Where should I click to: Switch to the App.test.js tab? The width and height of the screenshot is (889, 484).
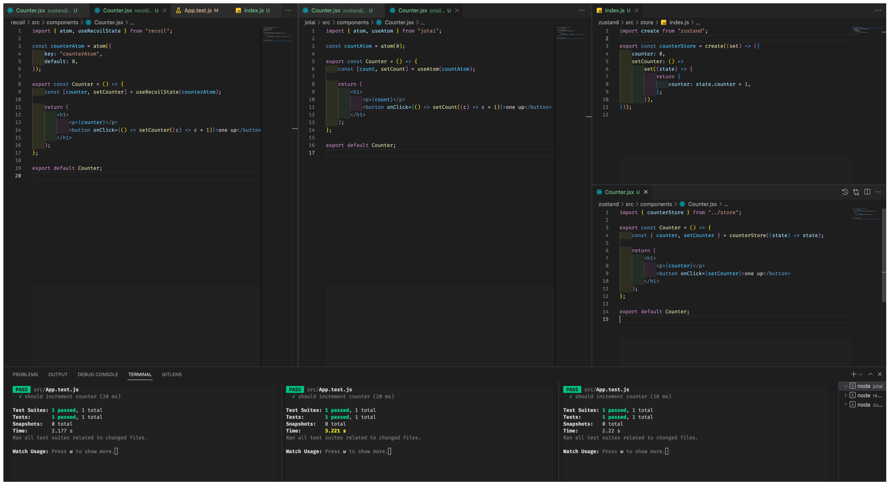(198, 10)
